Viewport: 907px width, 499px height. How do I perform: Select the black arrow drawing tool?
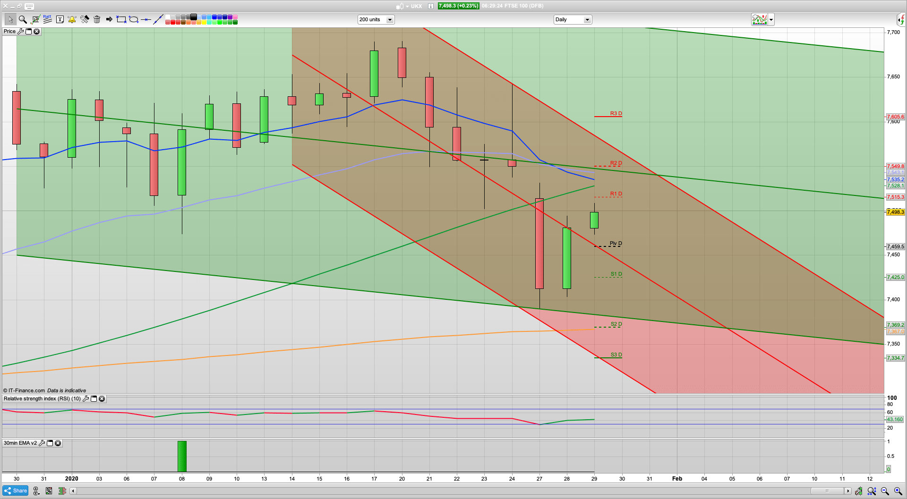click(109, 19)
